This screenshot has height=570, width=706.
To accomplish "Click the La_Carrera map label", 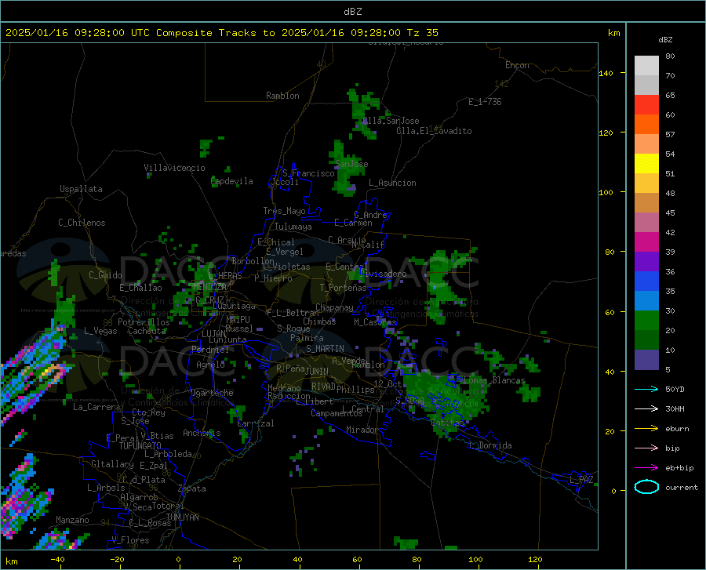I will click(96, 407).
